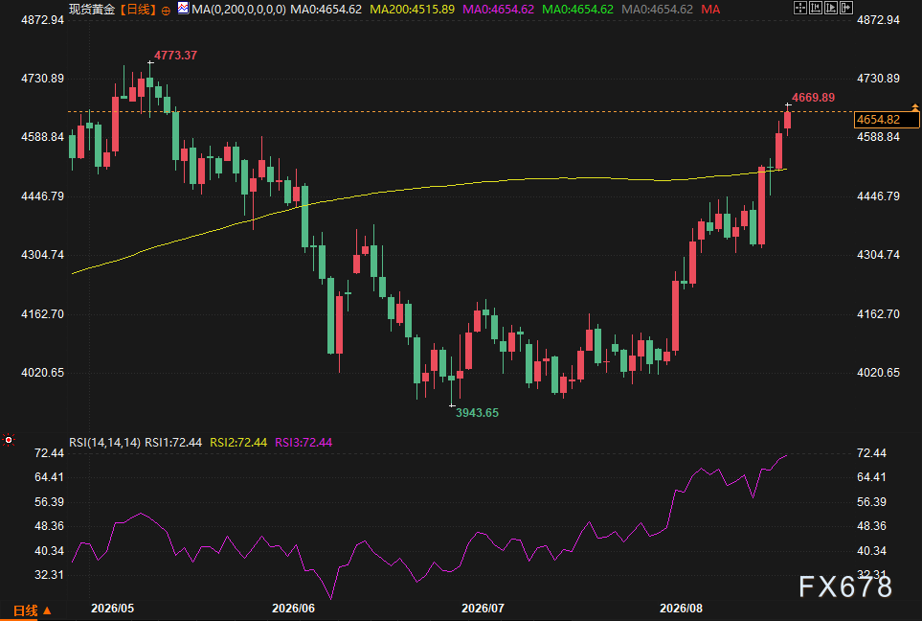Click the white MA0:4654.62 label
The height and width of the screenshot is (621, 922).
point(326,10)
